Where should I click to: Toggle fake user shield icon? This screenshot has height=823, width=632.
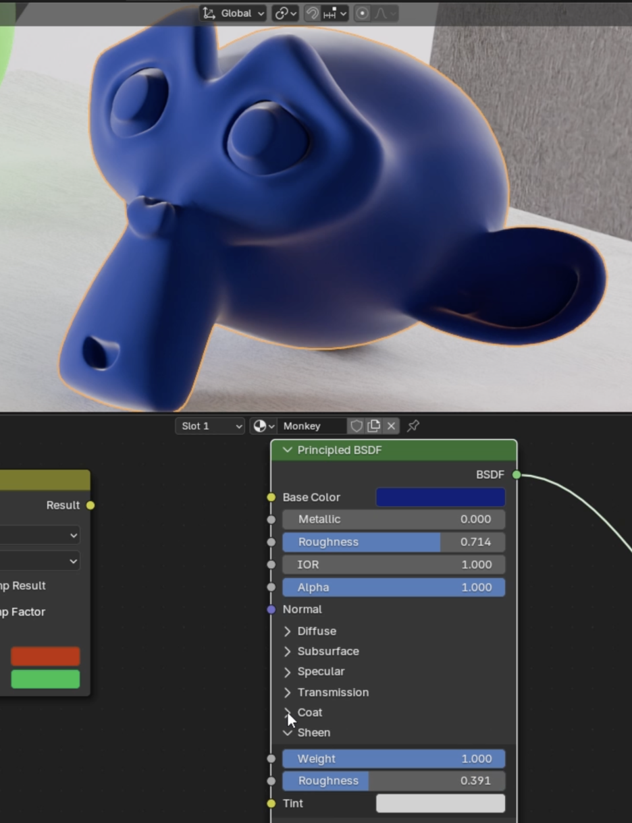coord(356,426)
